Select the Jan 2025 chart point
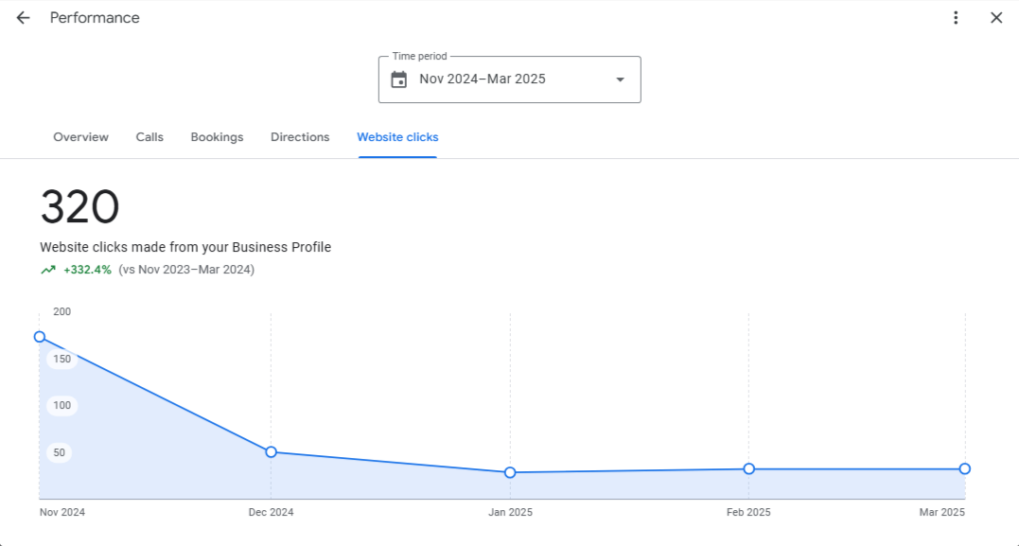Image resolution: width=1019 pixels, height=546 pixels. pos(510,472)
